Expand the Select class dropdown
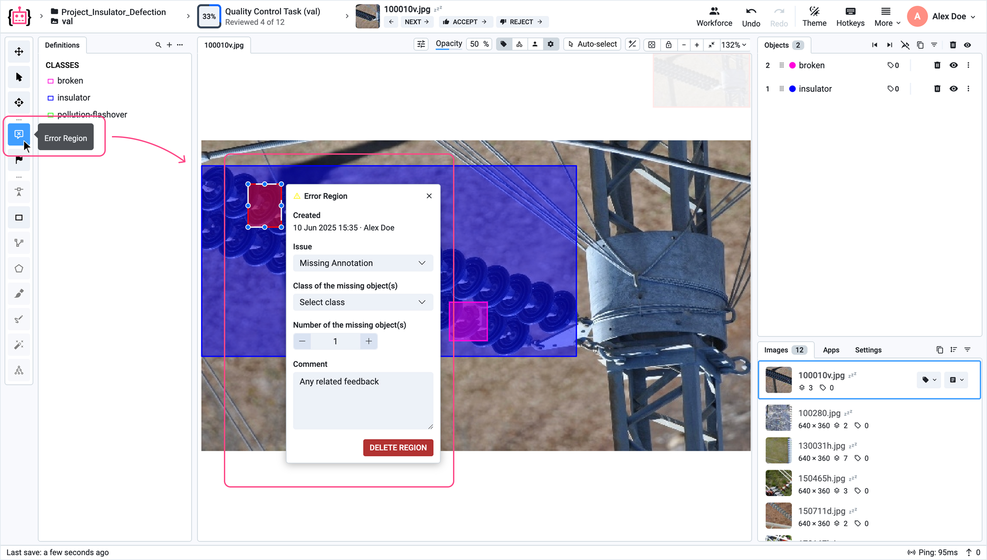The height and width of the screenshot is (560, 987). pos(363,302)
